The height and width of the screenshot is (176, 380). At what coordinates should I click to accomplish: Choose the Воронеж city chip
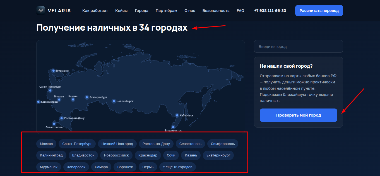pyautogui.click(x=125, y=167)
